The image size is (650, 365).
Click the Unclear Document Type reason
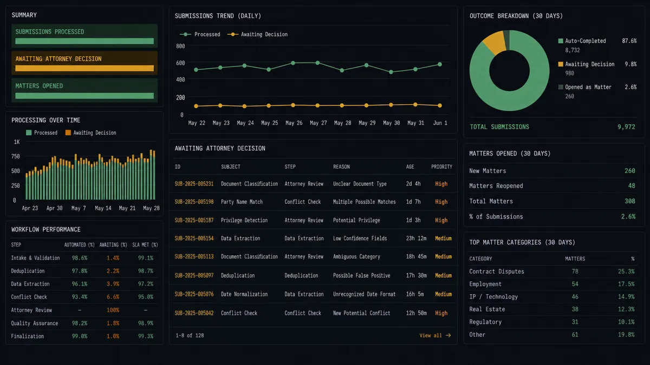click(360, 184)
